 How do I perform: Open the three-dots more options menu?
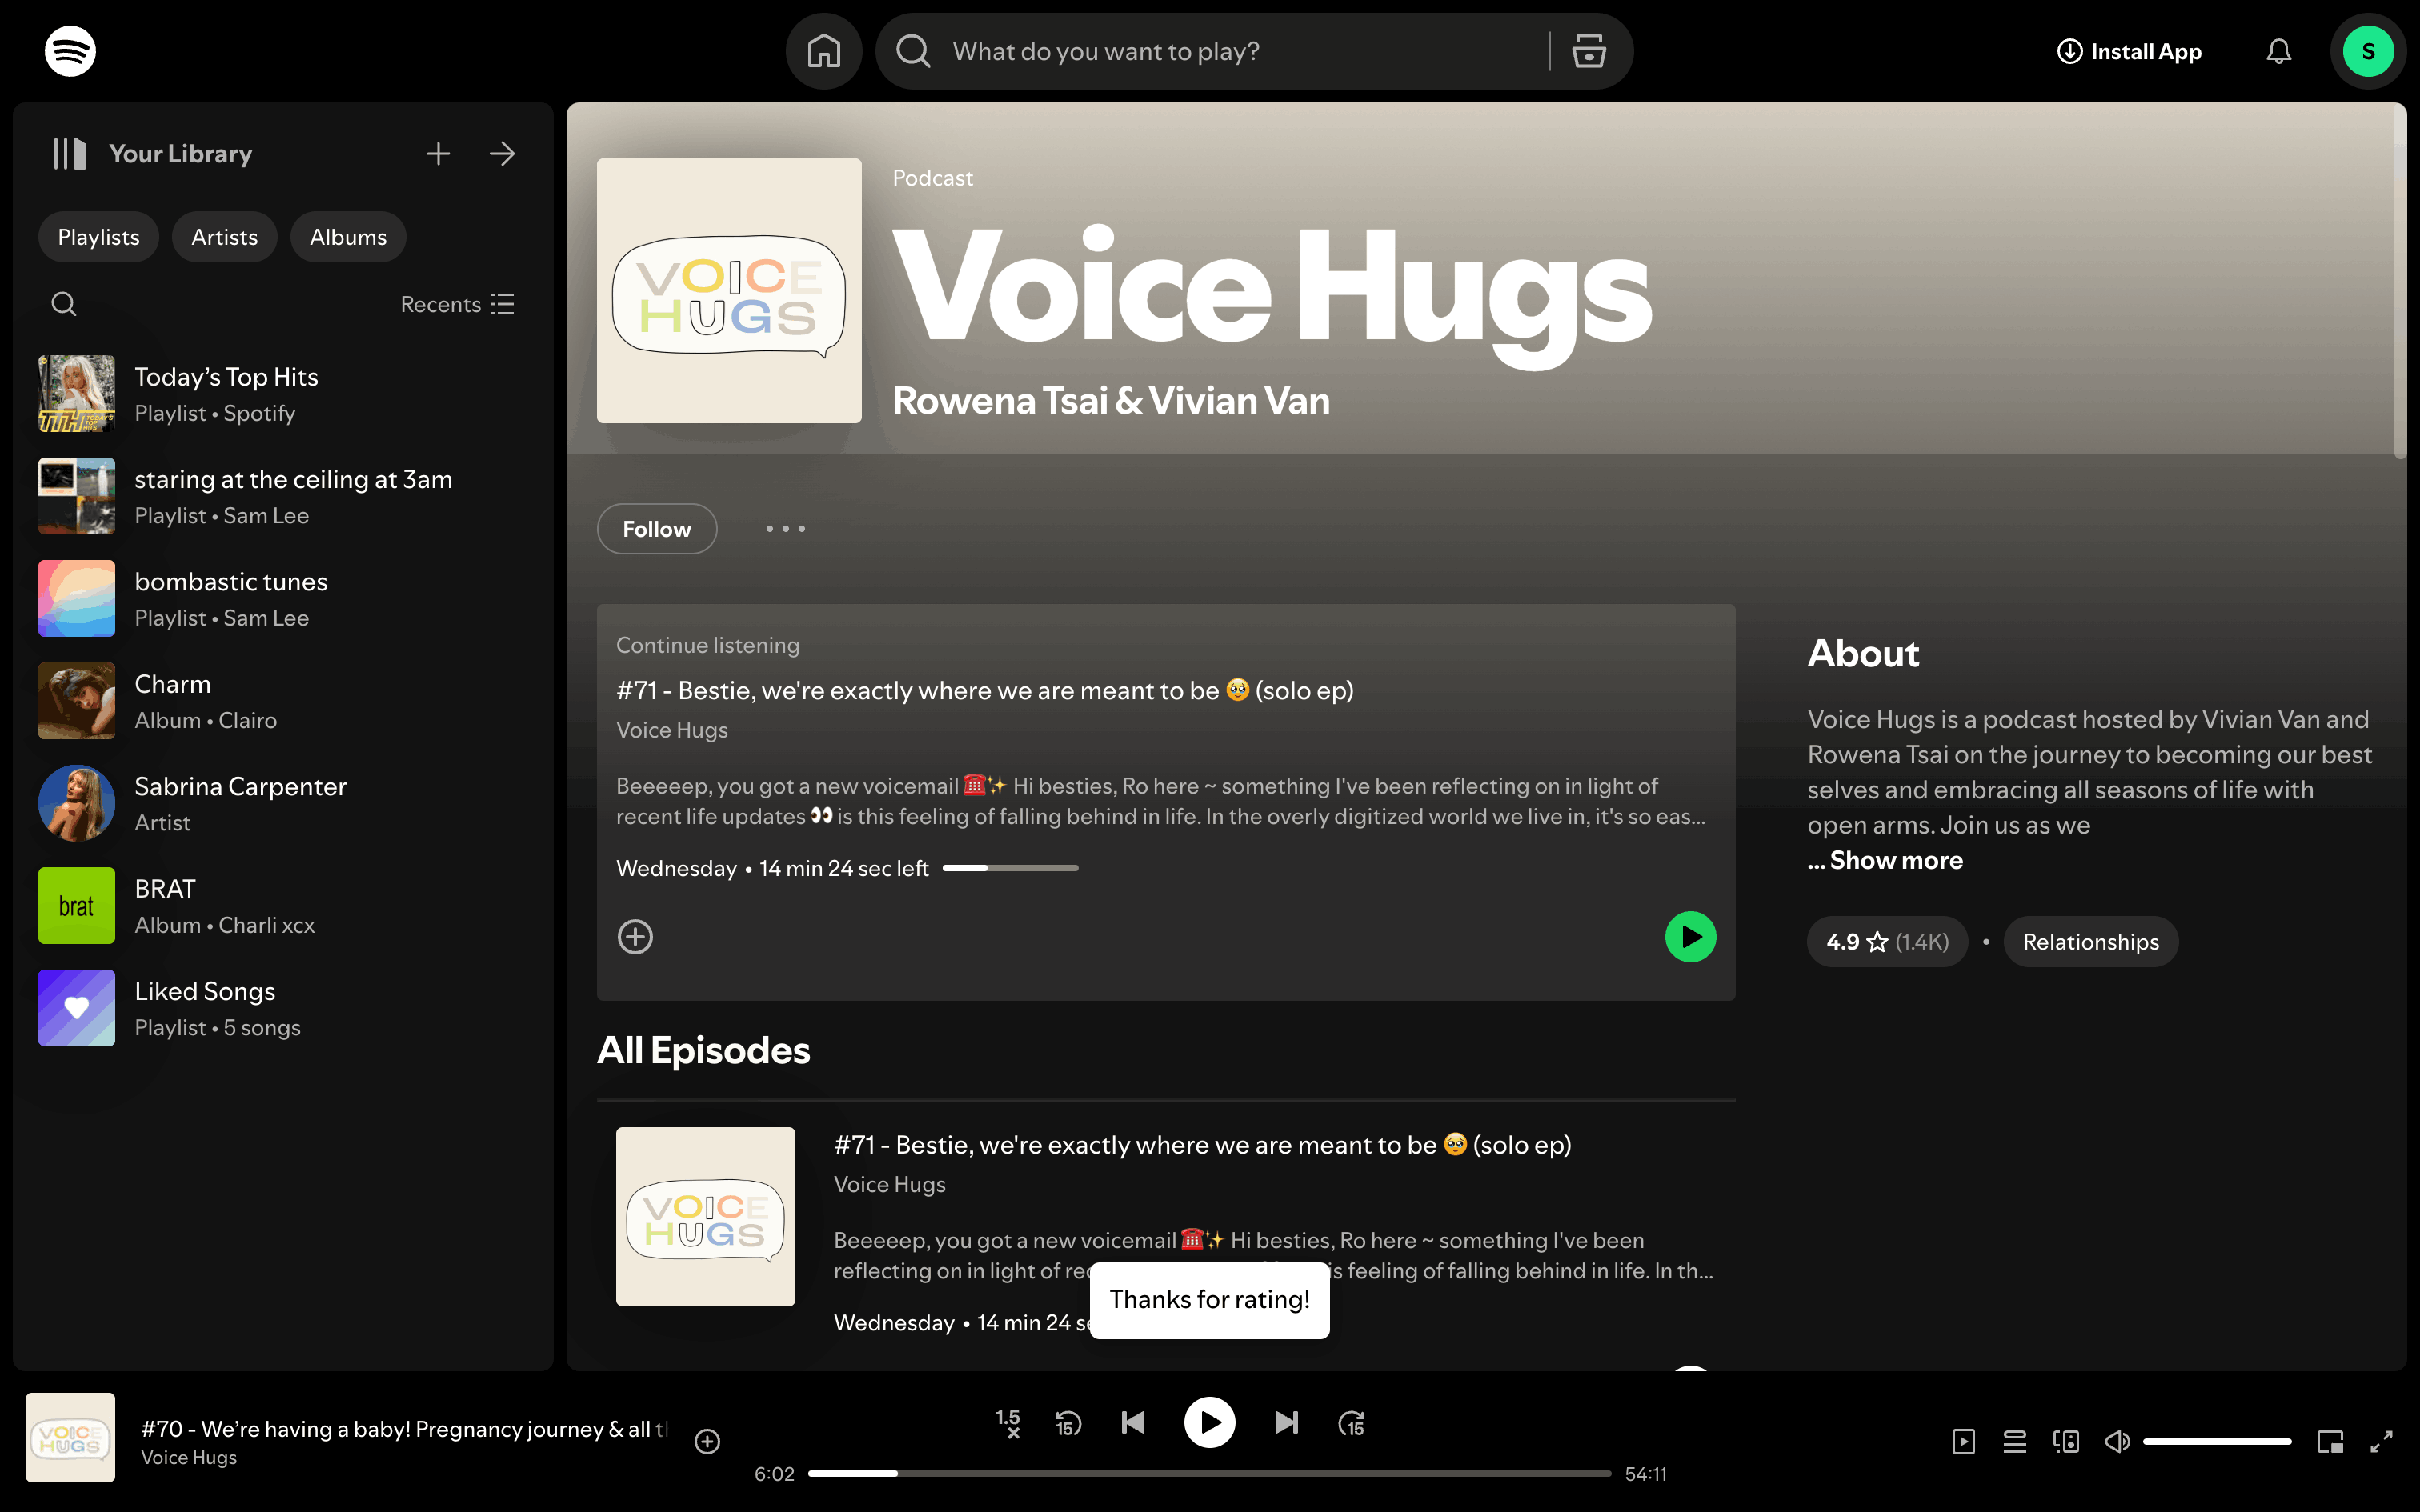pos(785,529)
